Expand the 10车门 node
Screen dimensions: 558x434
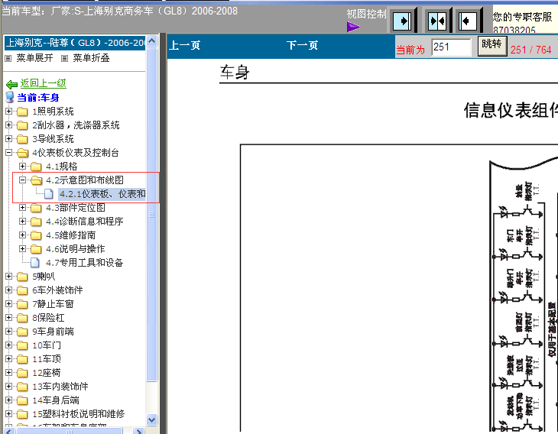(x=9, y=345)
